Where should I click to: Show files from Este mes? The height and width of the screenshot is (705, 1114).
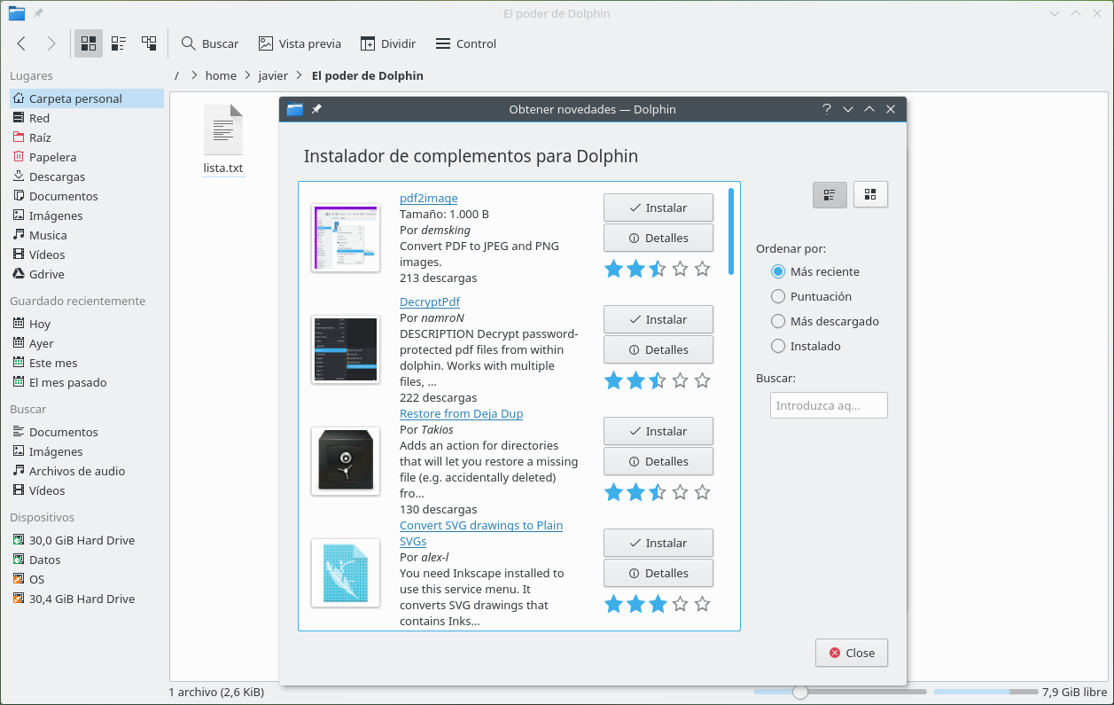point(87,363)
